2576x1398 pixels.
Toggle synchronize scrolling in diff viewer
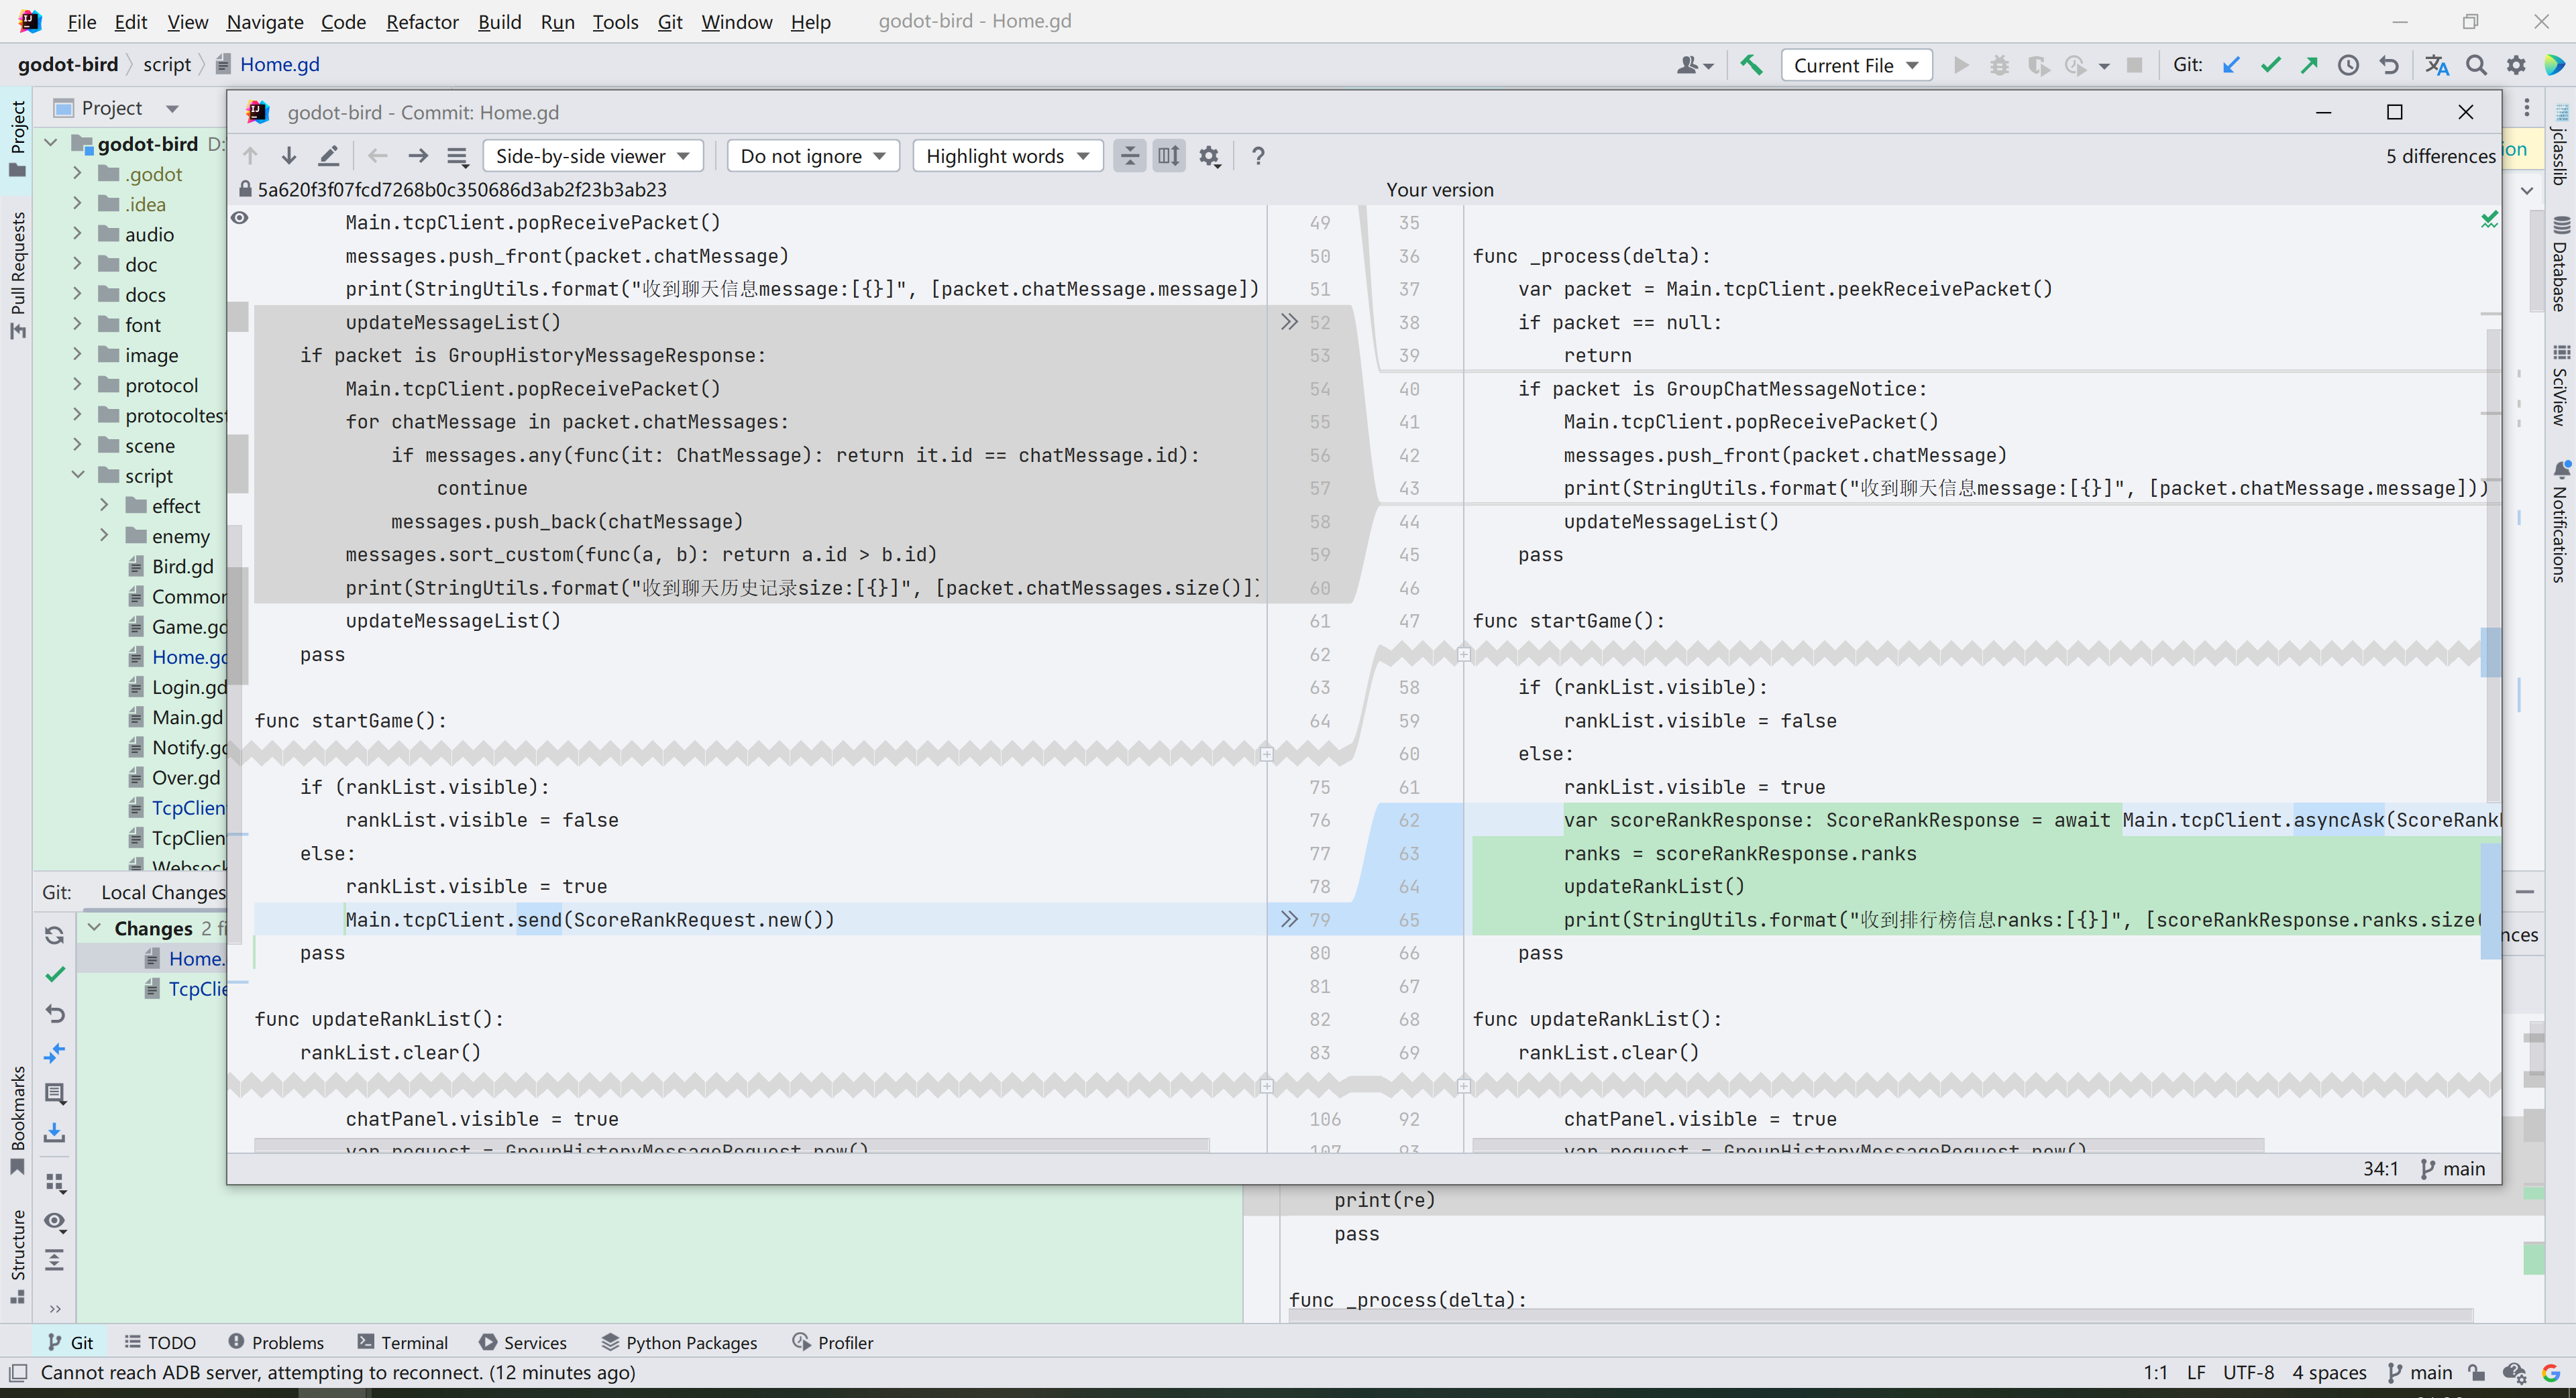point(1168,156)
